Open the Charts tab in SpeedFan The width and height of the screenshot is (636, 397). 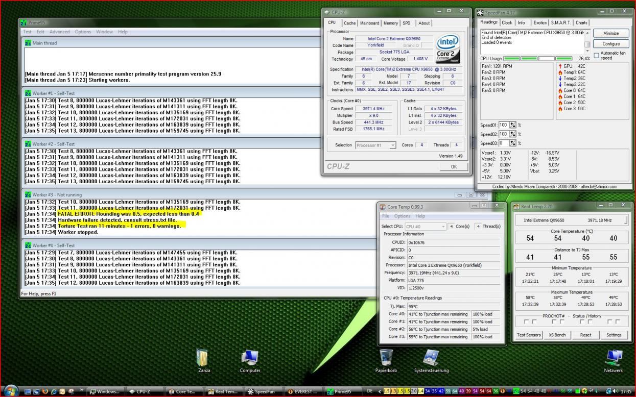[x=581, y=22]
